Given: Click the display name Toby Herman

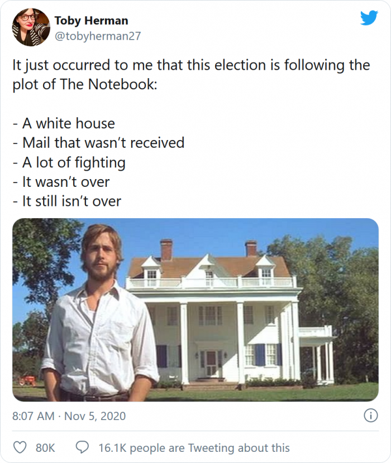Looking at the screenshot, I should [x=91, y=21].
